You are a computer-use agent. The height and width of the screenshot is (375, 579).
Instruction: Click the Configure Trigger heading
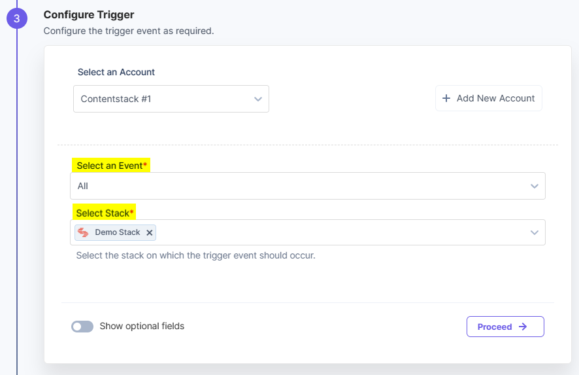click(88, 14)
